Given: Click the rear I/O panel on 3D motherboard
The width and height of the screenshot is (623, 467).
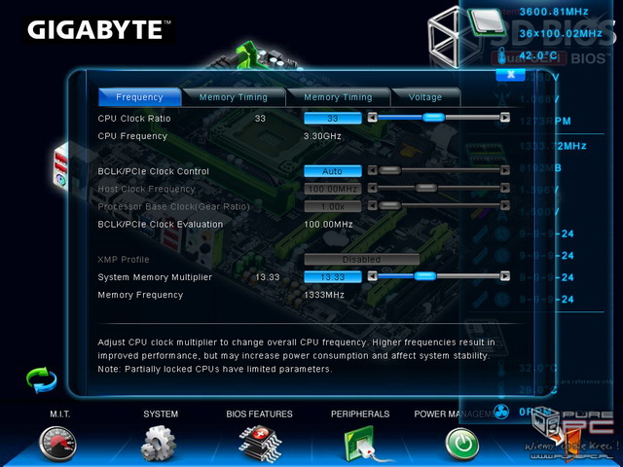Looking at the screenshot, I should (62, 166).
